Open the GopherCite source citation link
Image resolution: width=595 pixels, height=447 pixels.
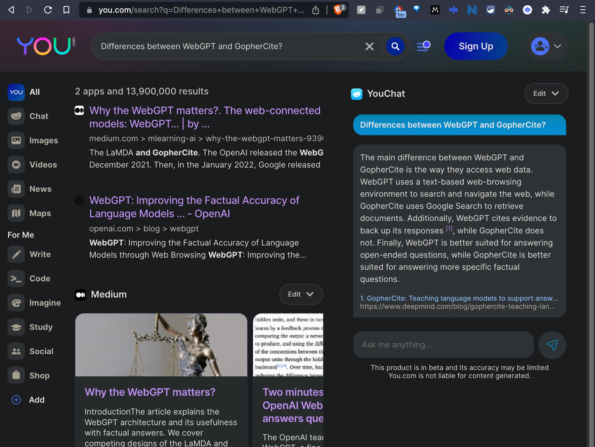click(459, 298)
